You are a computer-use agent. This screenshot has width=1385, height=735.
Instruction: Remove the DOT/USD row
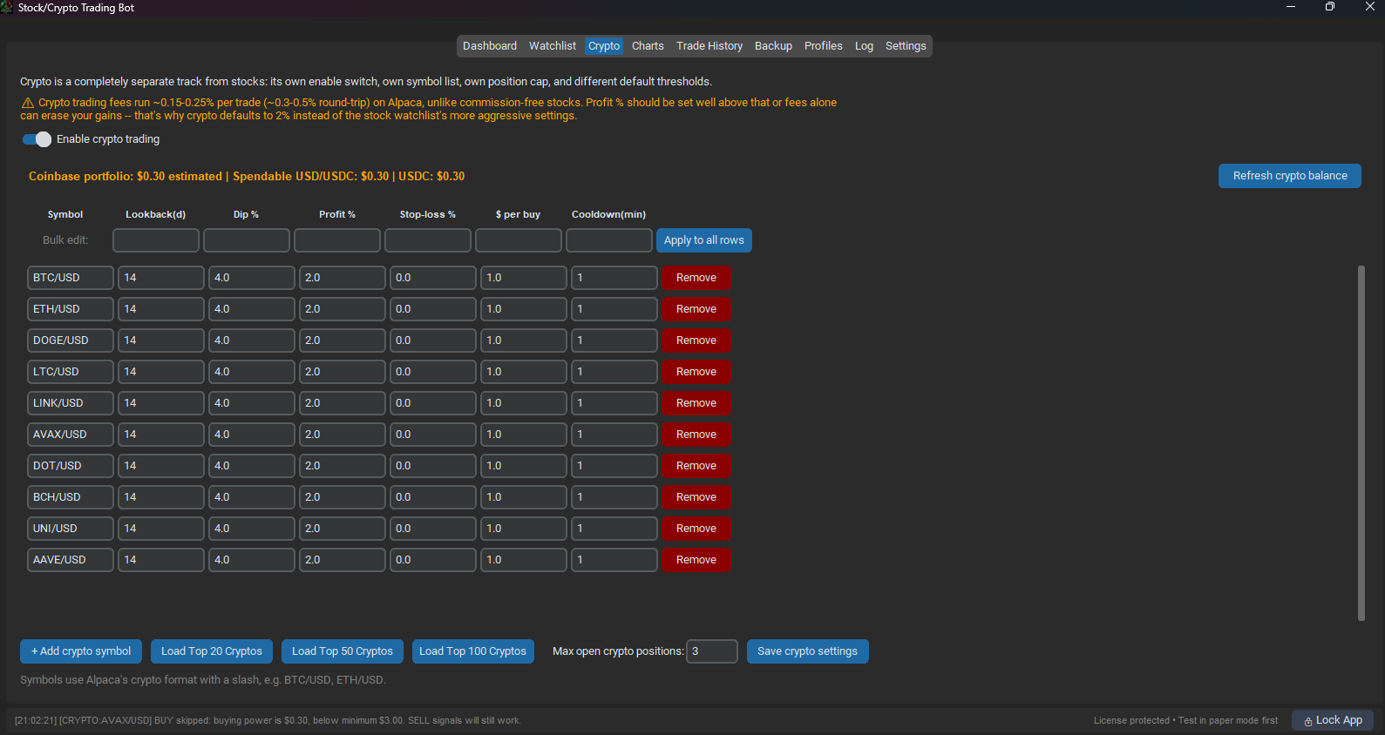pos(696,466)
